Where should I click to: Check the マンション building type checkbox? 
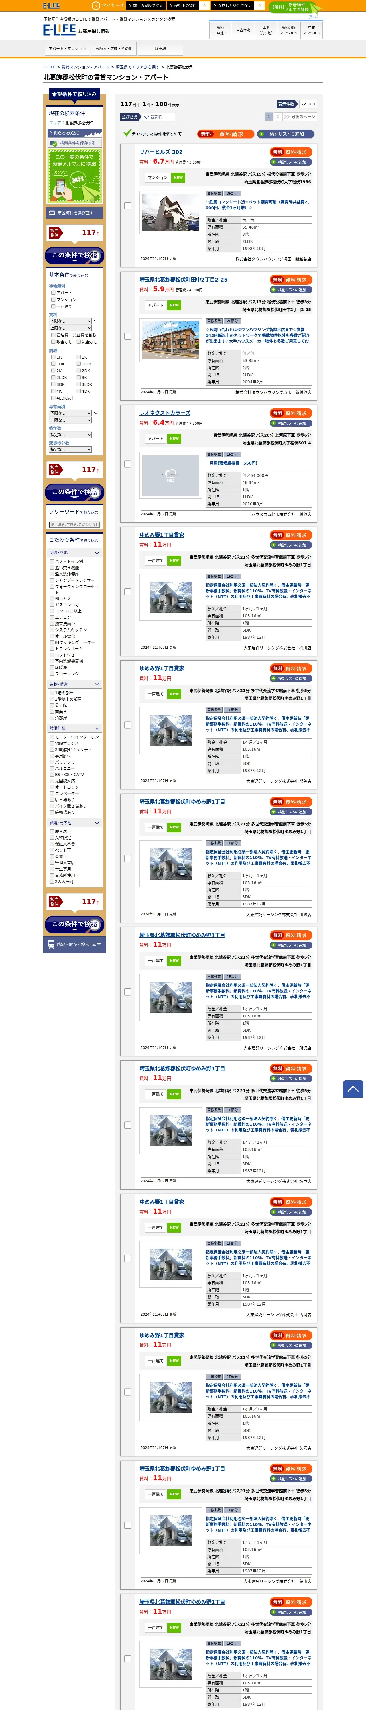(53, 299)
